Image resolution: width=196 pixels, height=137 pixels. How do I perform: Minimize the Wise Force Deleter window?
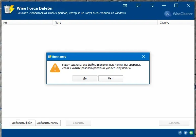point(164,6)
